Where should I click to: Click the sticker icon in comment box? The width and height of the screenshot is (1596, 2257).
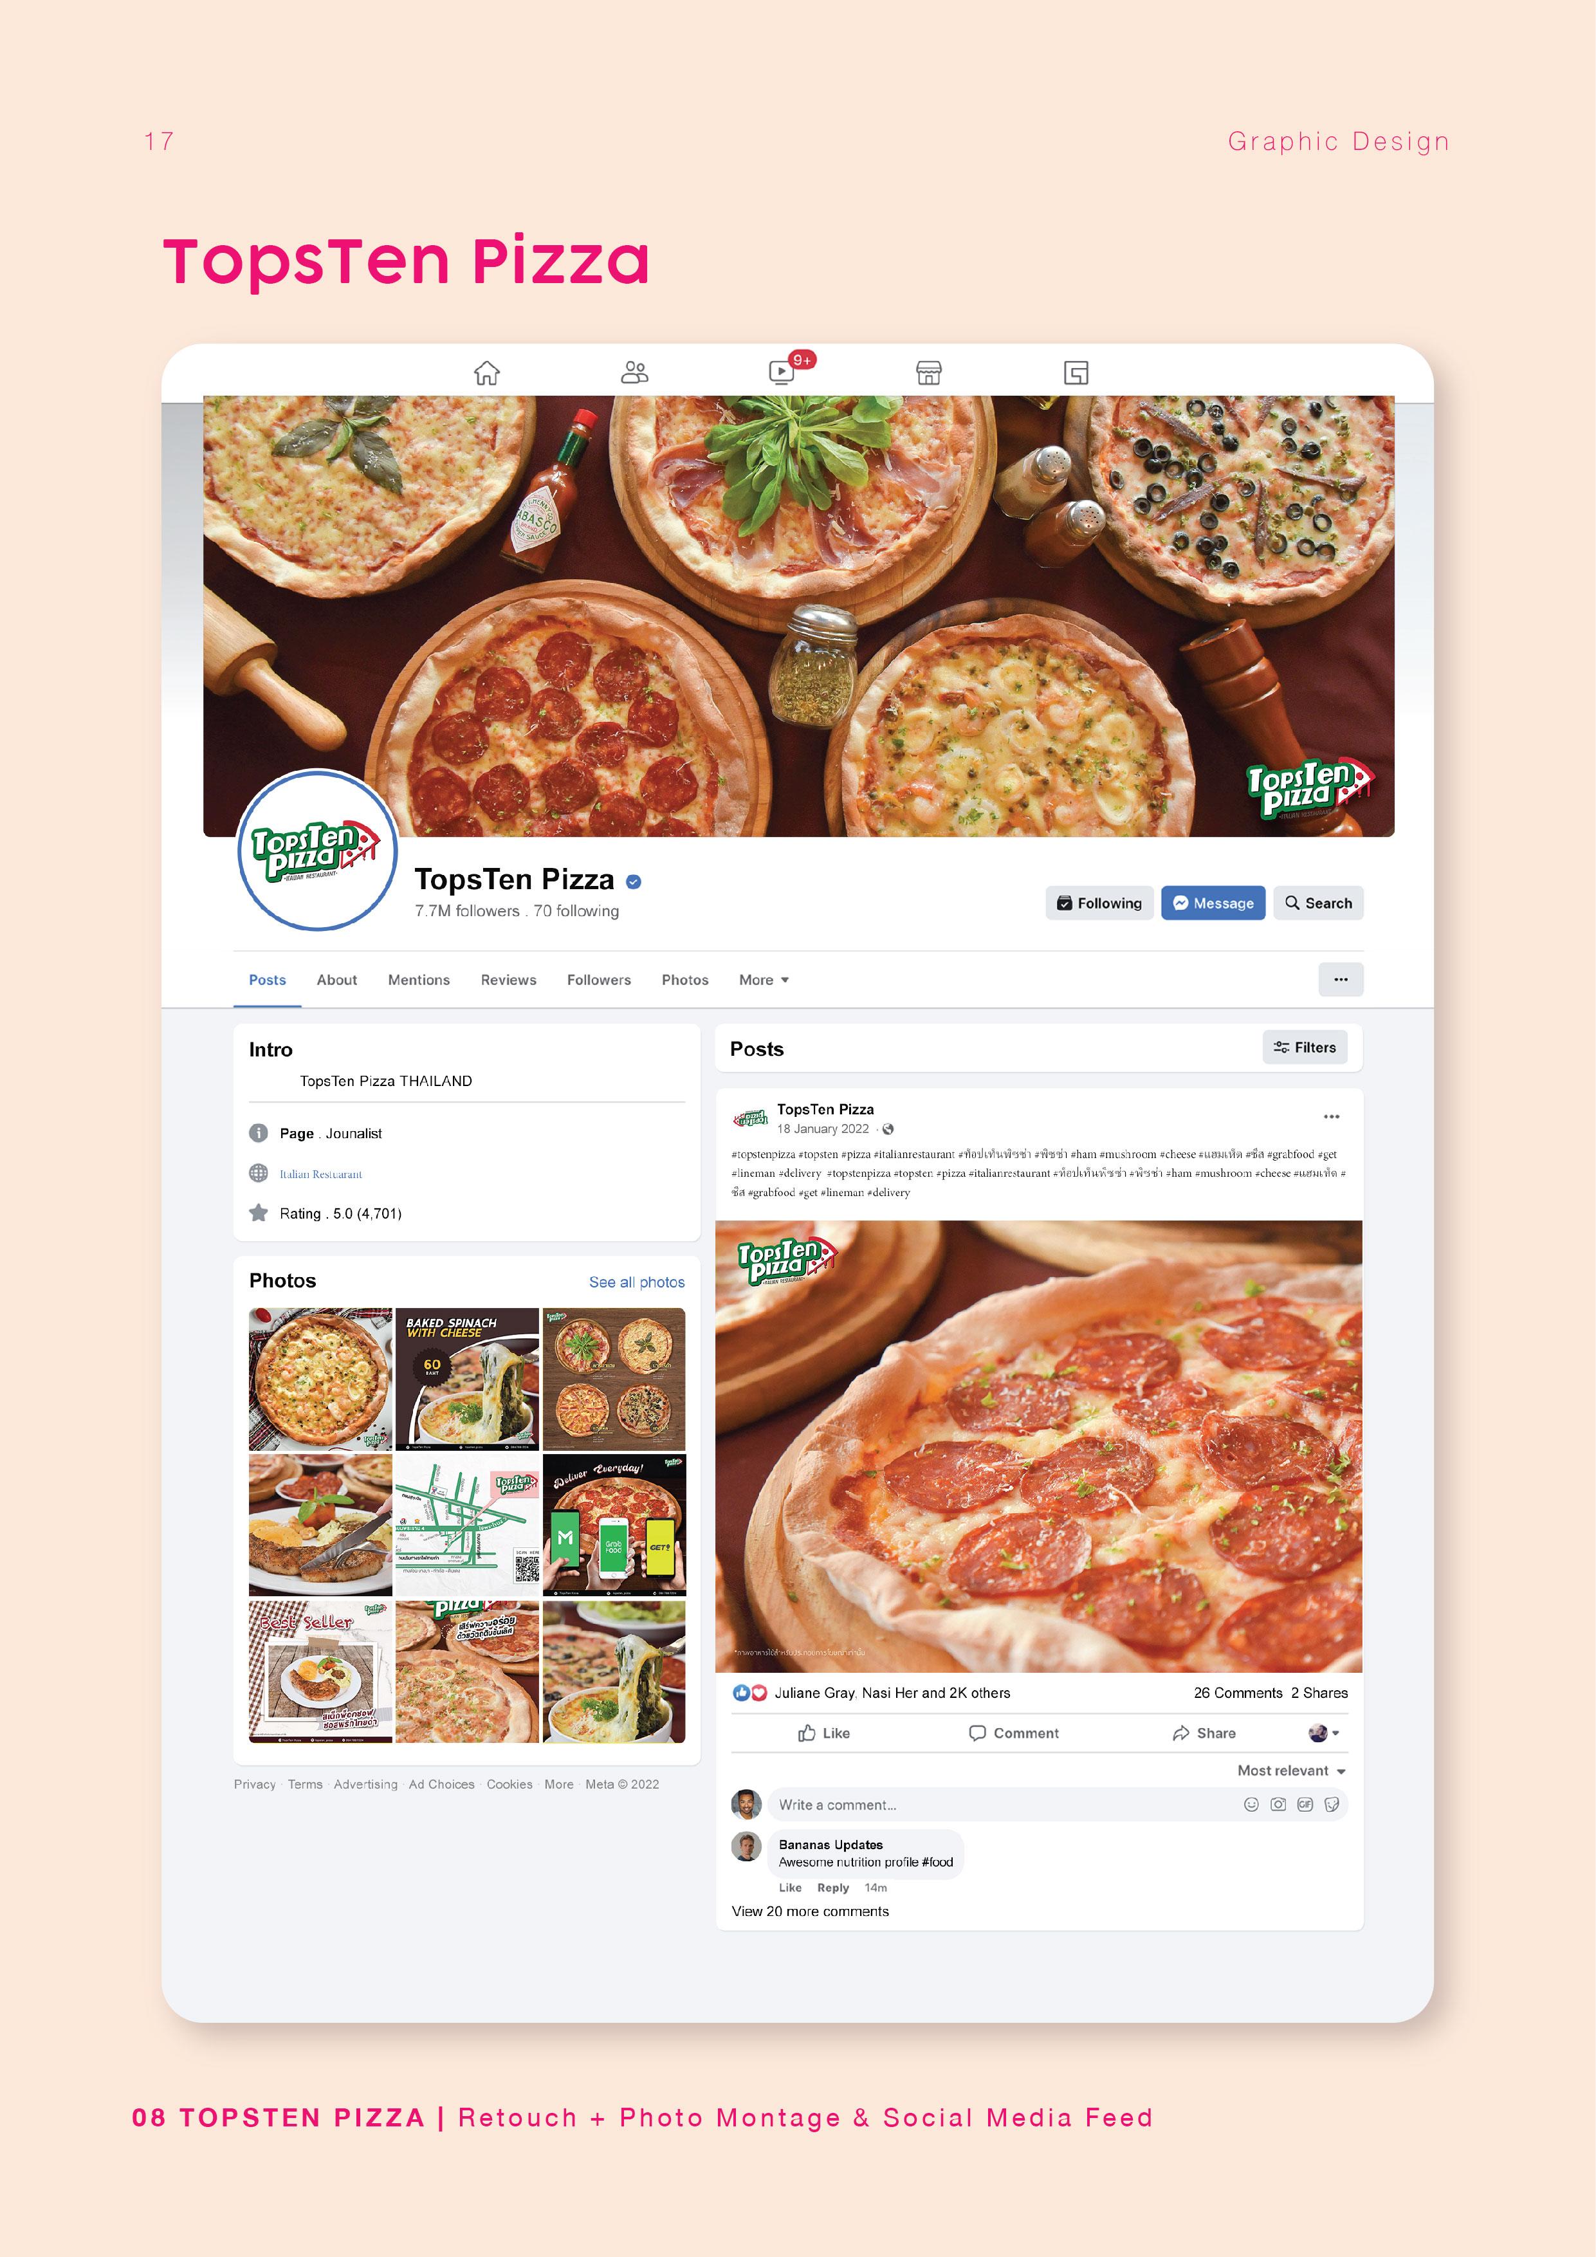[1332, 1804]
